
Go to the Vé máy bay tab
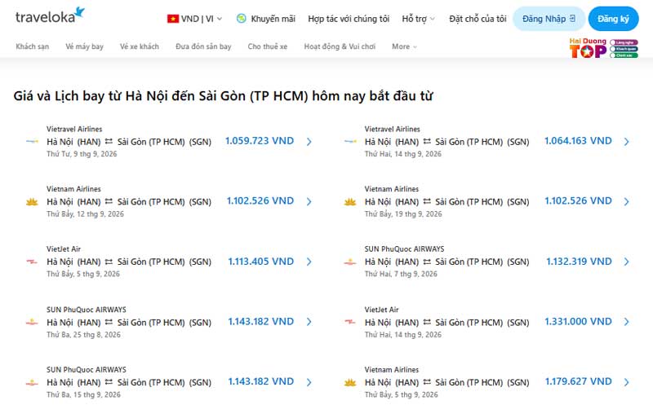[85, 46]
